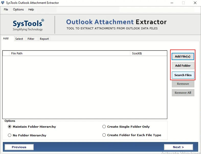Click the Search Files button
Screen dimensions: 201x154
pos(183,75)
